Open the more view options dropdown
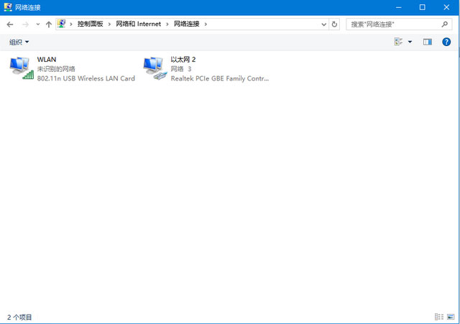460x324 pixels. coord(410,42)
